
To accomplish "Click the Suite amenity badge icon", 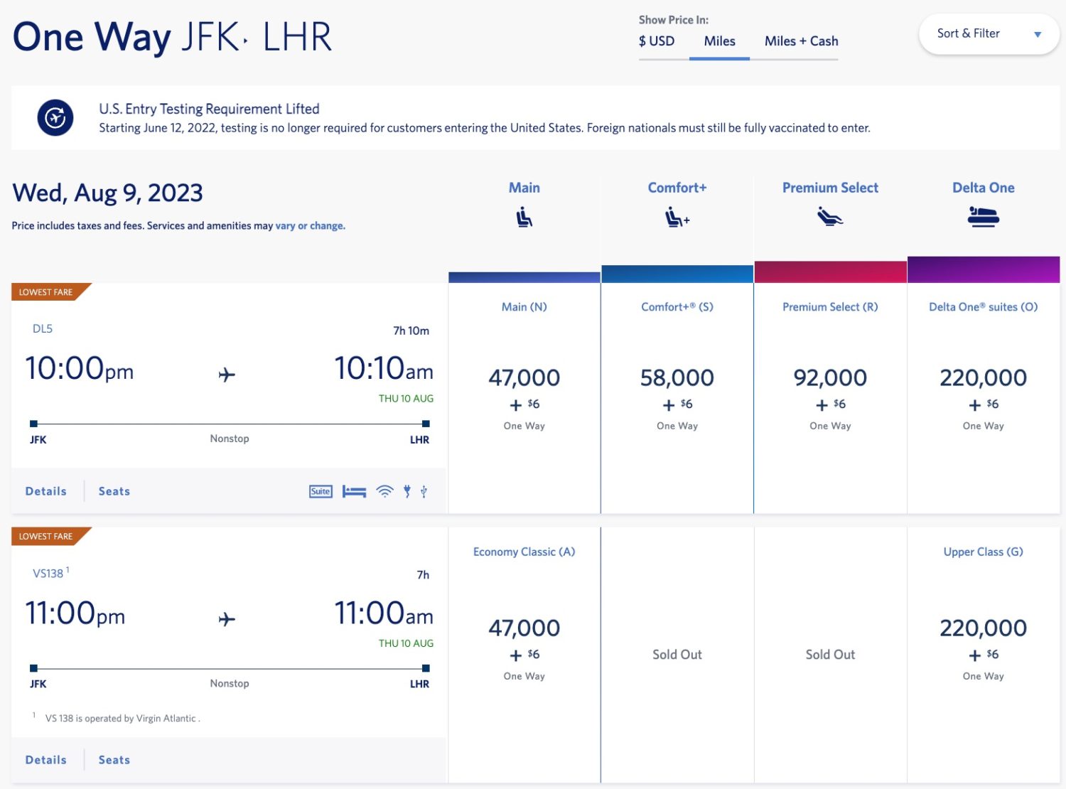I will tap(320, 490).
